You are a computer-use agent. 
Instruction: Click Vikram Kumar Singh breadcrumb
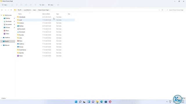(x=43, y=10)
